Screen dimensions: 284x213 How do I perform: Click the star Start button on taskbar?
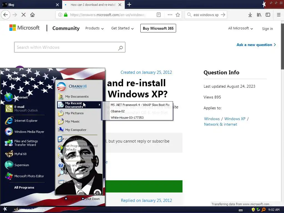click(5, 209)
